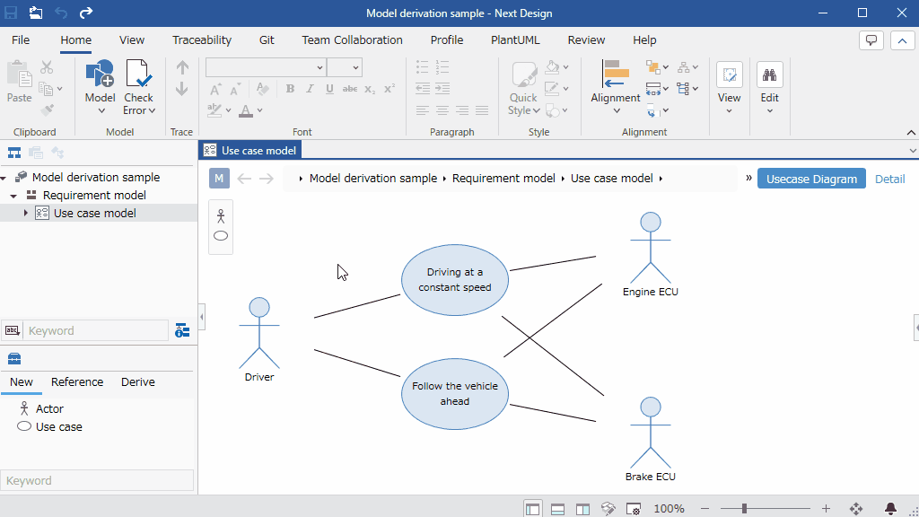919x517 pixels.
Task: Click the Trace up arrow
Action: click(x=182, y=68)
